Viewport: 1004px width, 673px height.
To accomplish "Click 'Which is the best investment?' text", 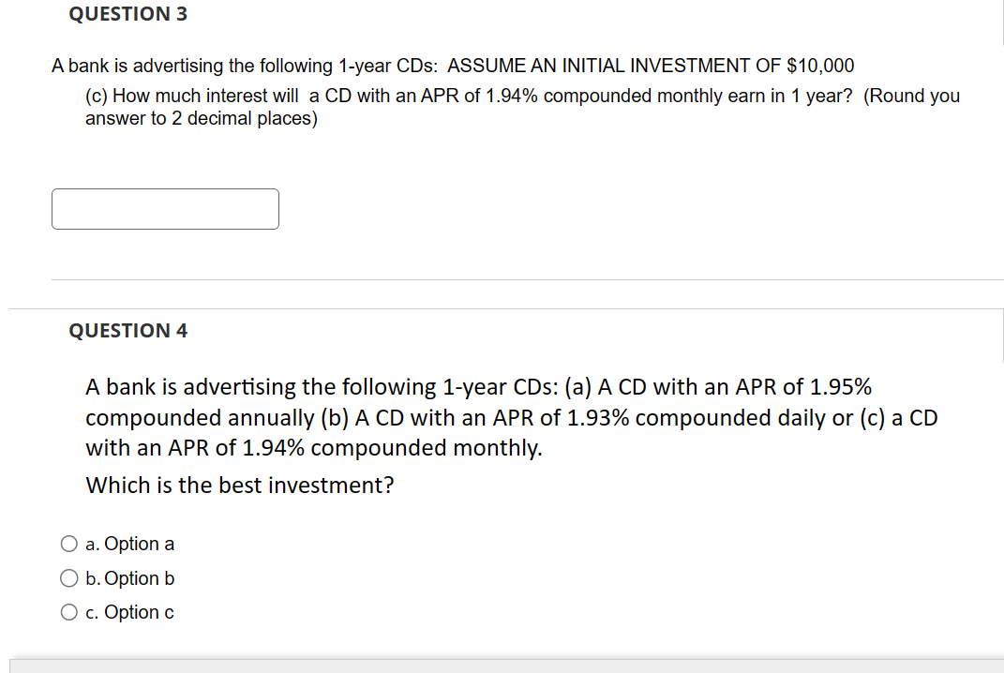I will click(240, 485).
